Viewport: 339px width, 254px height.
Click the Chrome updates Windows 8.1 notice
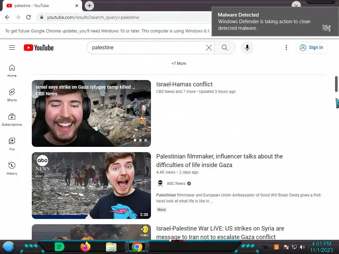tap(108, 31)
